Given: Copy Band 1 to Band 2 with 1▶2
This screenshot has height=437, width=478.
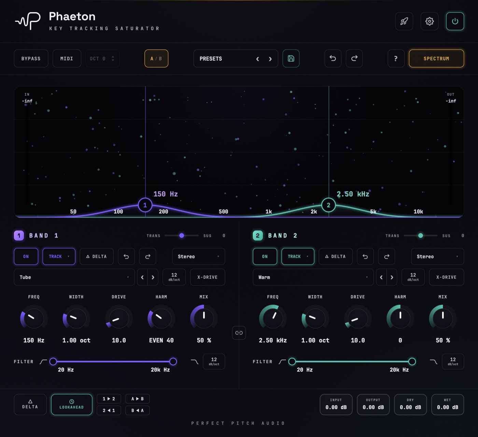Looking at the screenshot, I should (109, 399).
